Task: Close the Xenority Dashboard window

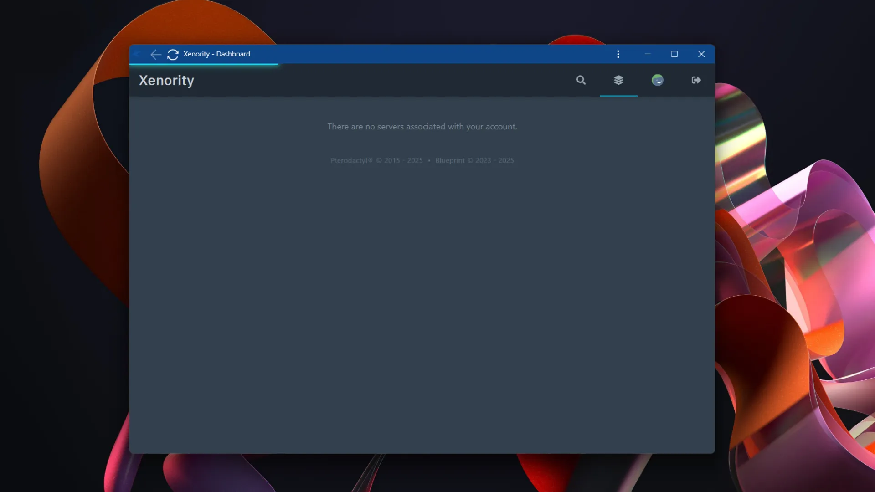Action: 701,54
